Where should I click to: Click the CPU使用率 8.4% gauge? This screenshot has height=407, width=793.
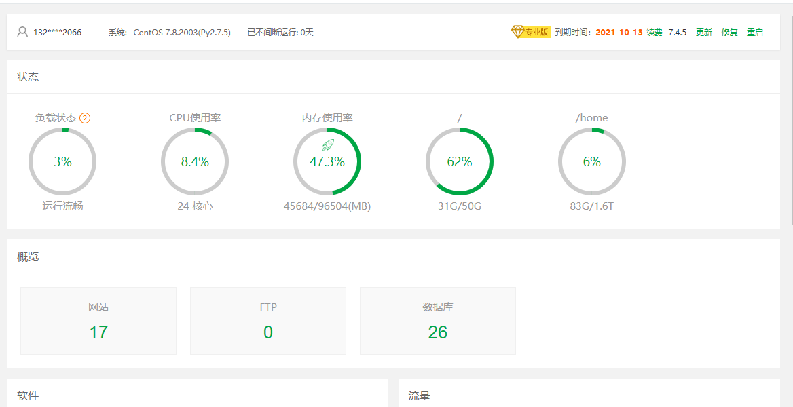195,161
